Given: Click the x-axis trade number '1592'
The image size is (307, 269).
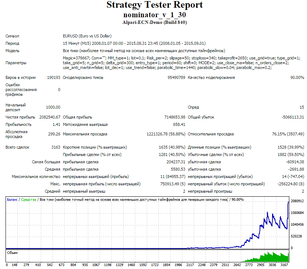Looking at the screenshot, I should (143, 265).
